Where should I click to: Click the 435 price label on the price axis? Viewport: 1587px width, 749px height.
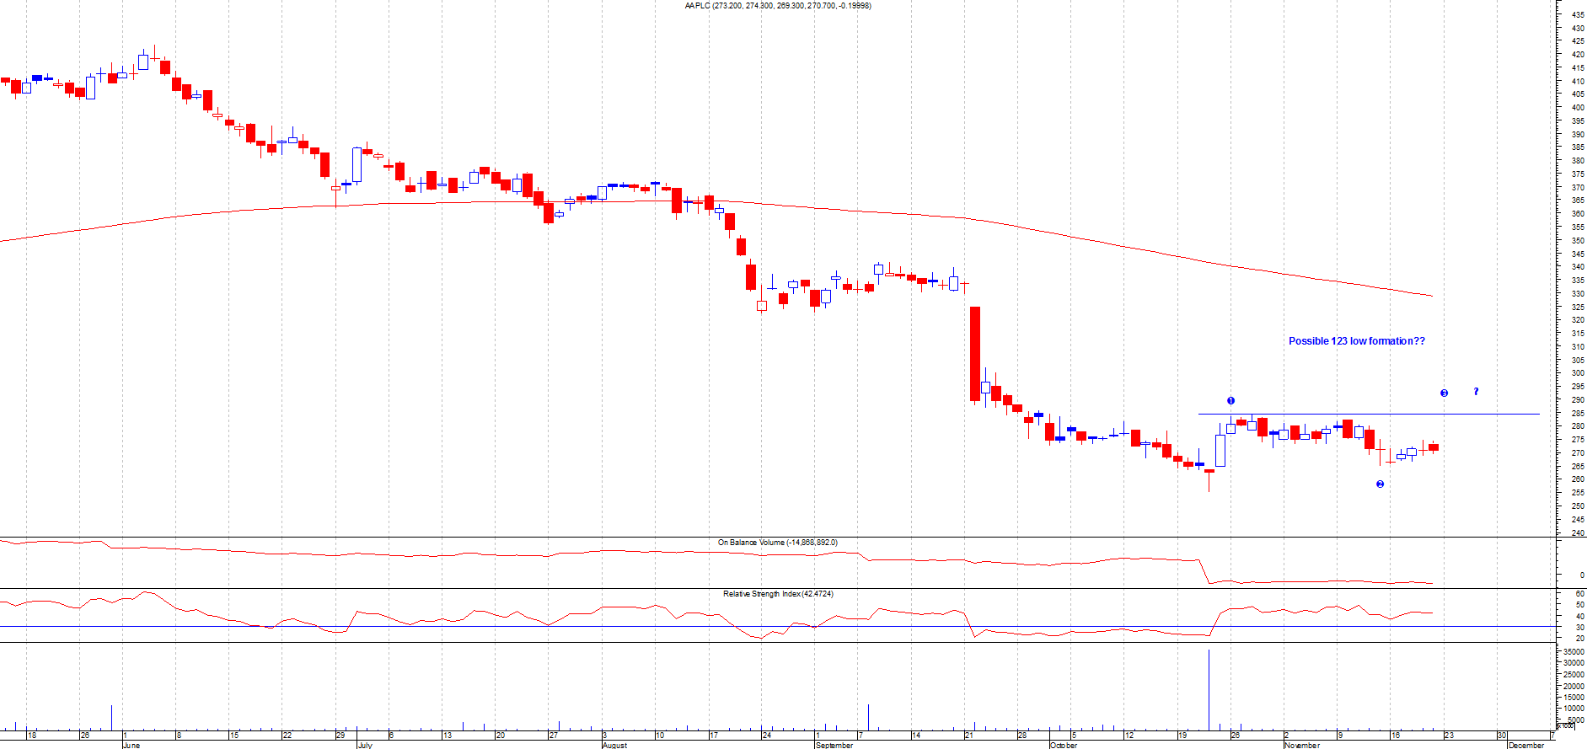tap(1577, 15)
